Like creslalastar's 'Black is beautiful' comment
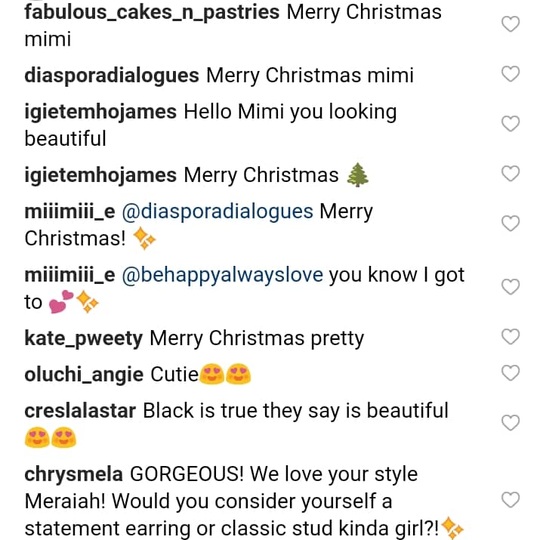The height and width of the screenshot is (540, 540). pos(511,423)
